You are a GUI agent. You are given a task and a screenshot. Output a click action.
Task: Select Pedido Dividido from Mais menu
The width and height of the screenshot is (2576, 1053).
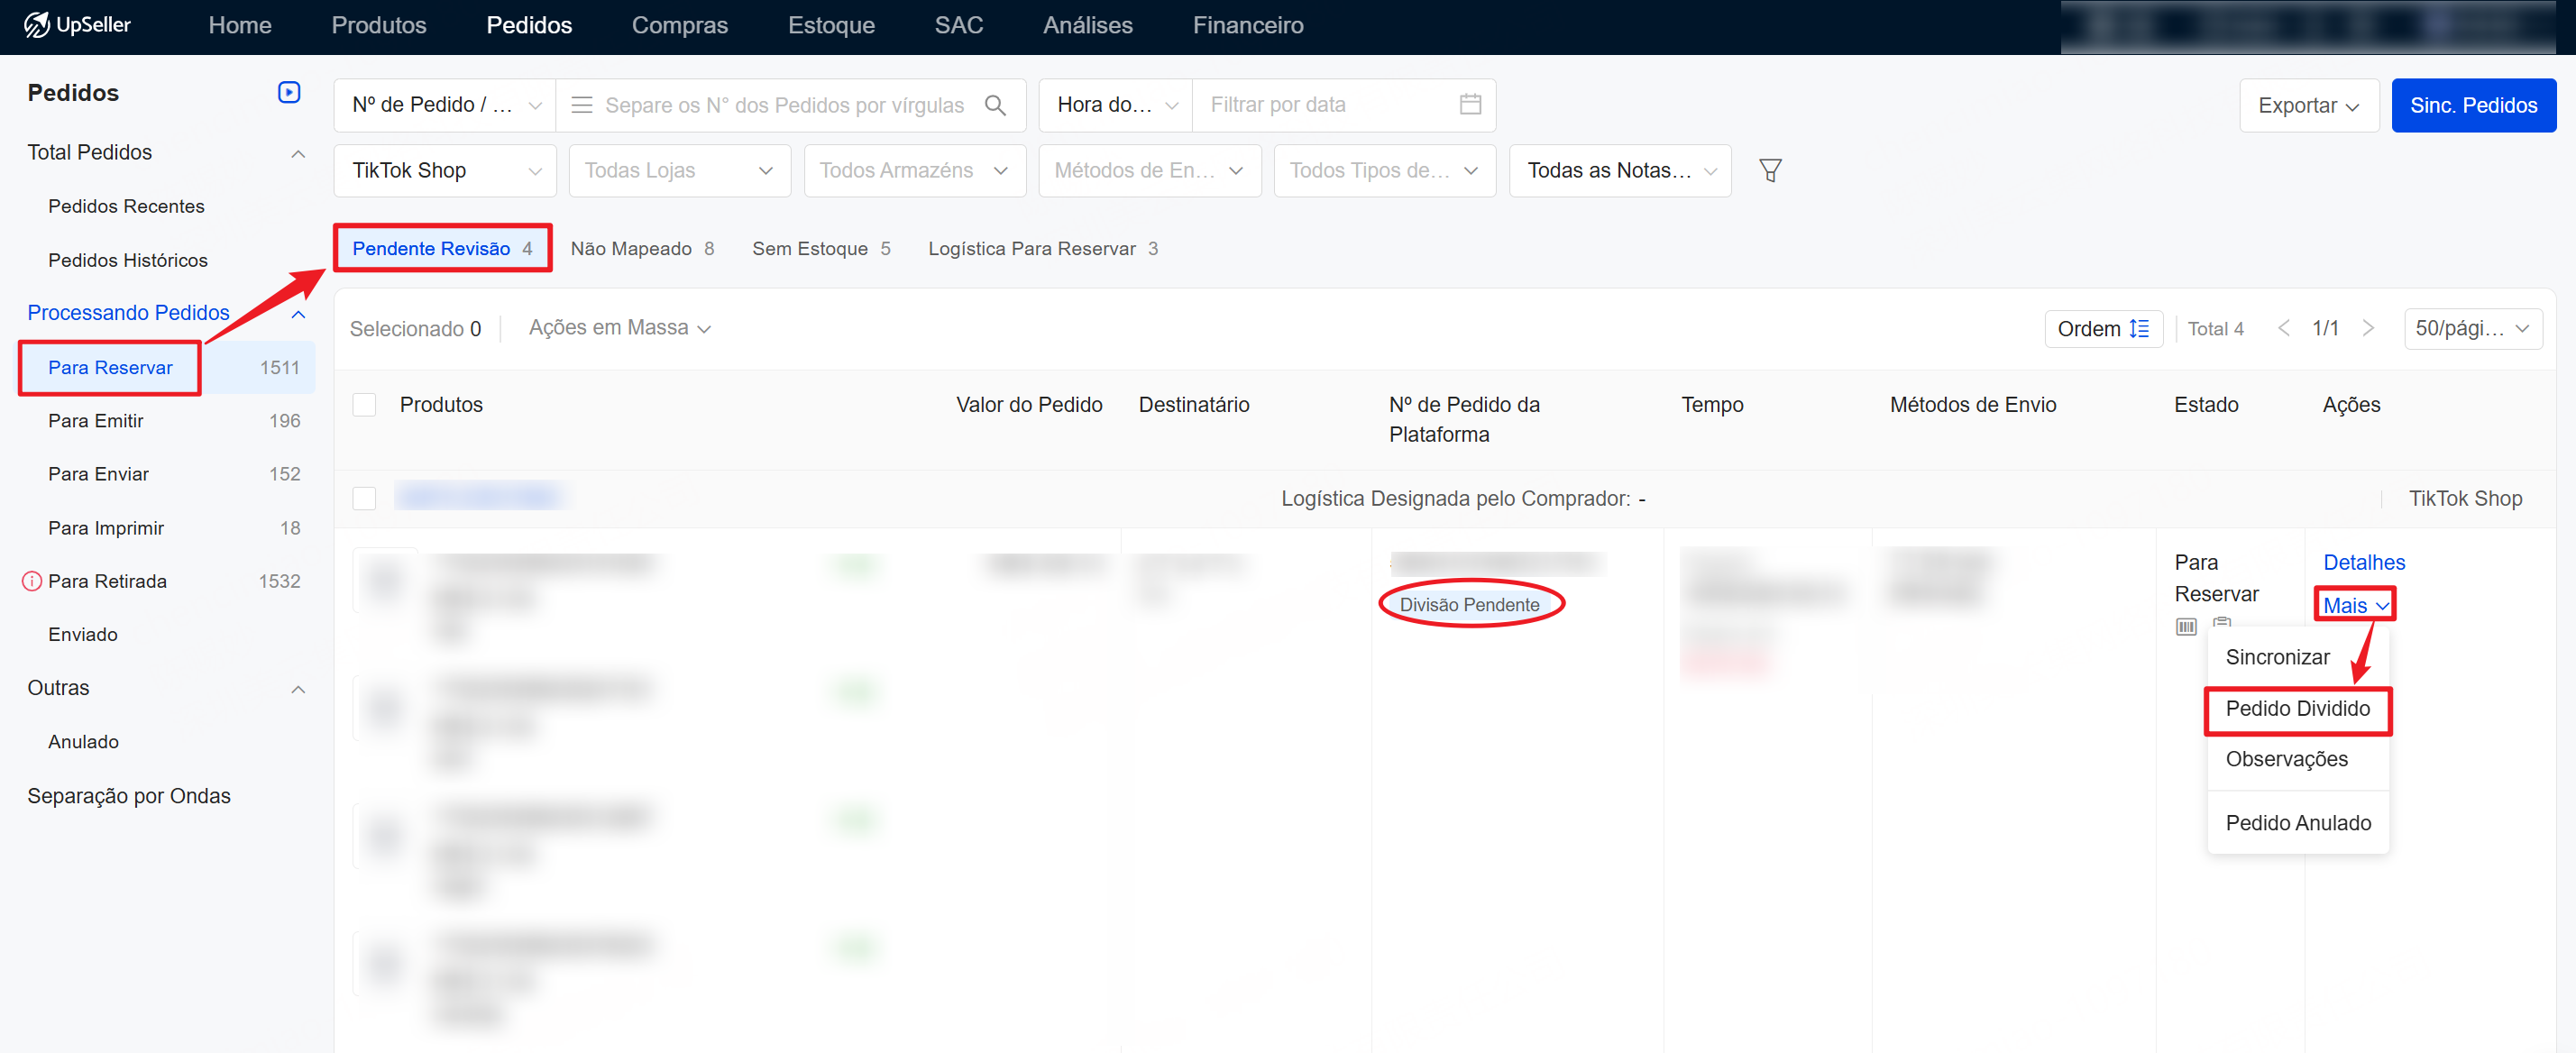click(x=2297, y=709)
